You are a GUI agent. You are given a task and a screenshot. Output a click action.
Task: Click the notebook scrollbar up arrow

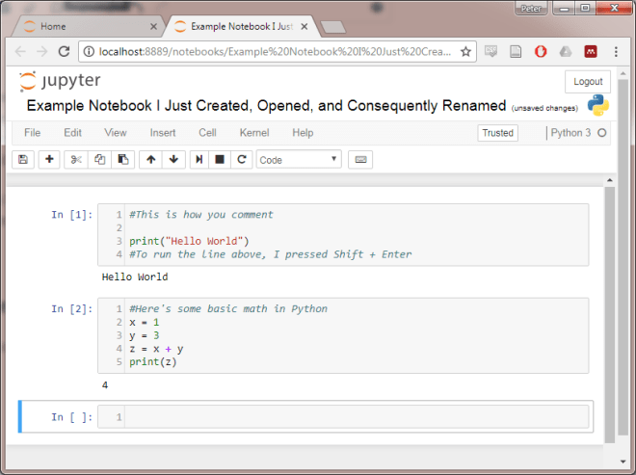click(x=610, y=180)
